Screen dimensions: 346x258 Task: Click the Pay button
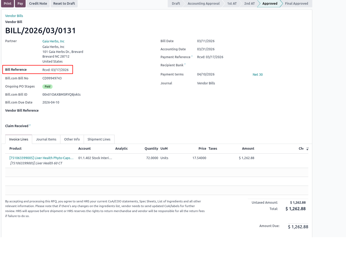[20, 3]
